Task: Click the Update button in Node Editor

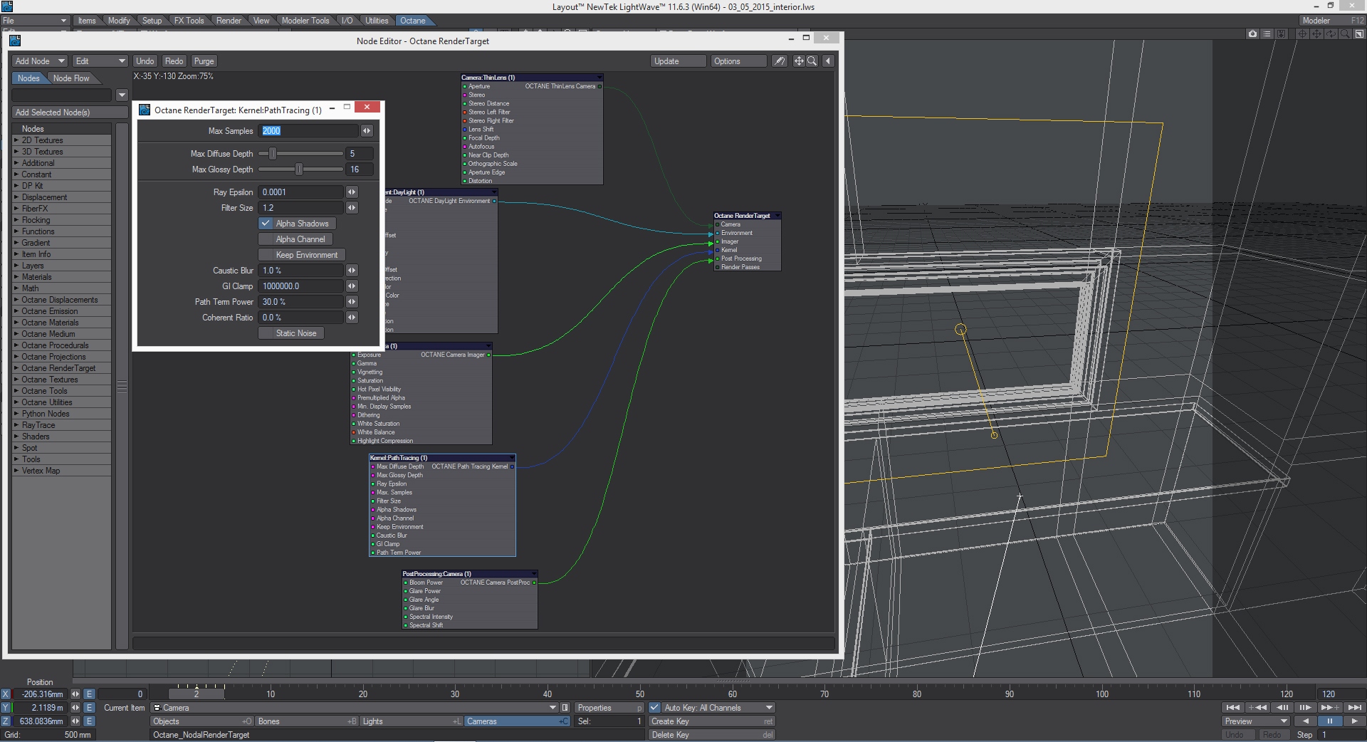Action: click(677, 61)
